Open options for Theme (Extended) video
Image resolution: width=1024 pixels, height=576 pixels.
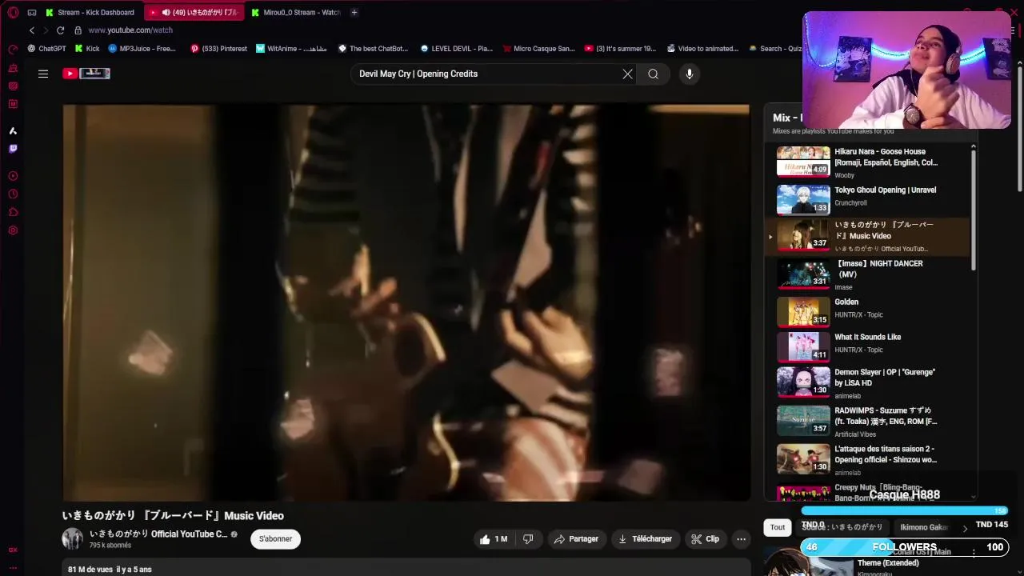[x=974, y=553]
